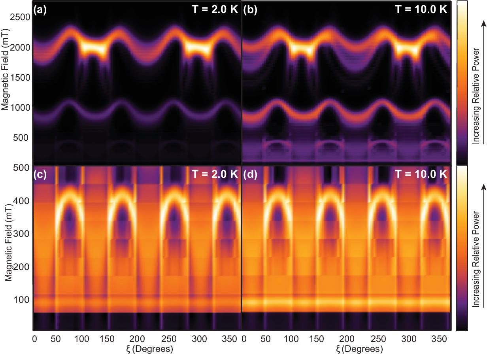
Task: Select the T = 10.0 K text in panel (d)
Action: coord(421,175)
